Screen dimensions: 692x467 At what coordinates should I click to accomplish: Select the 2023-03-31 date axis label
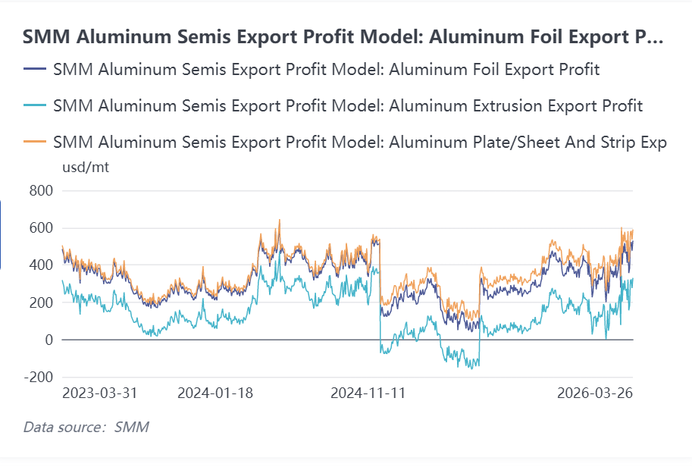pos(99,393)
